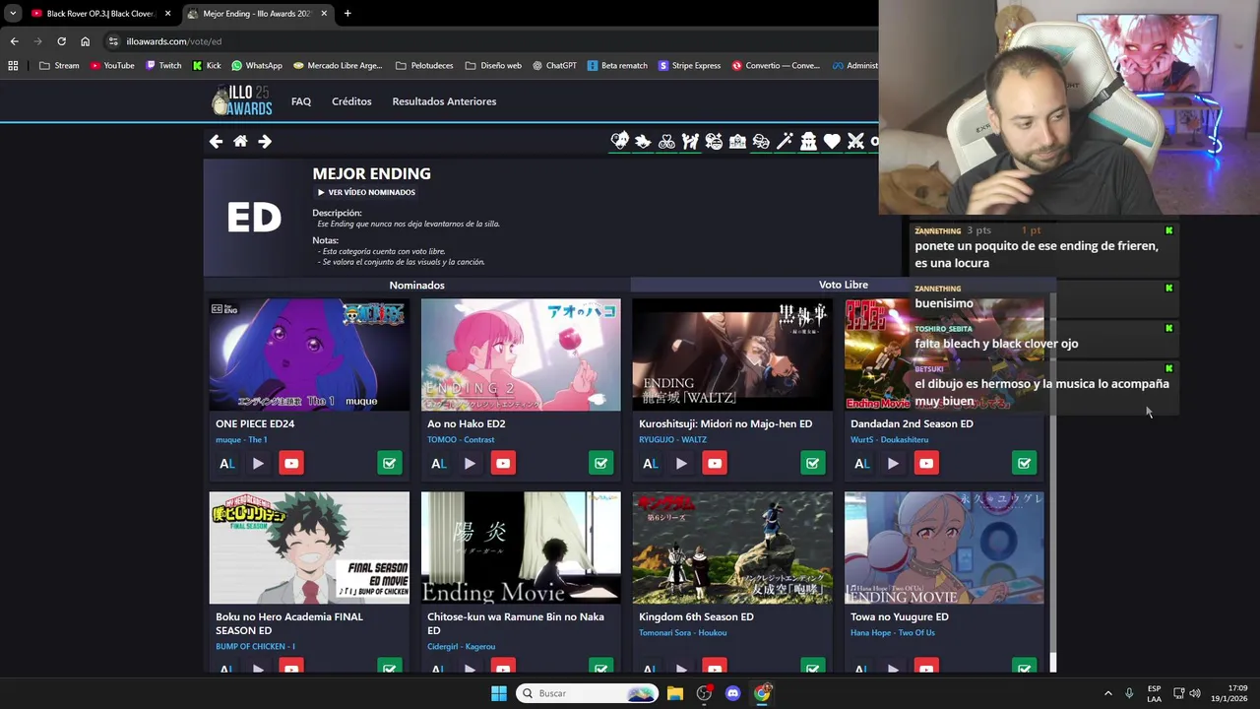1260x709 pixels.
Task: Open Discord from the taskbar
Action: click(732, 693)
